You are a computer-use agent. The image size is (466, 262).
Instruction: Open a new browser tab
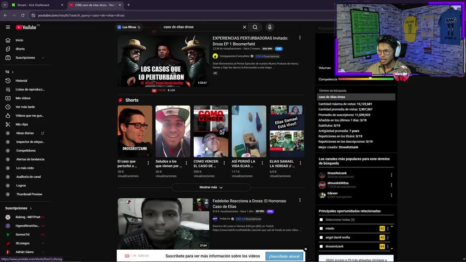(x=129, y=5)
